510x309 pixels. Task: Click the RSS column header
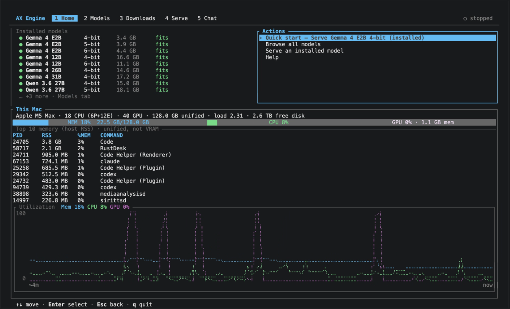(x=47, y=135)
